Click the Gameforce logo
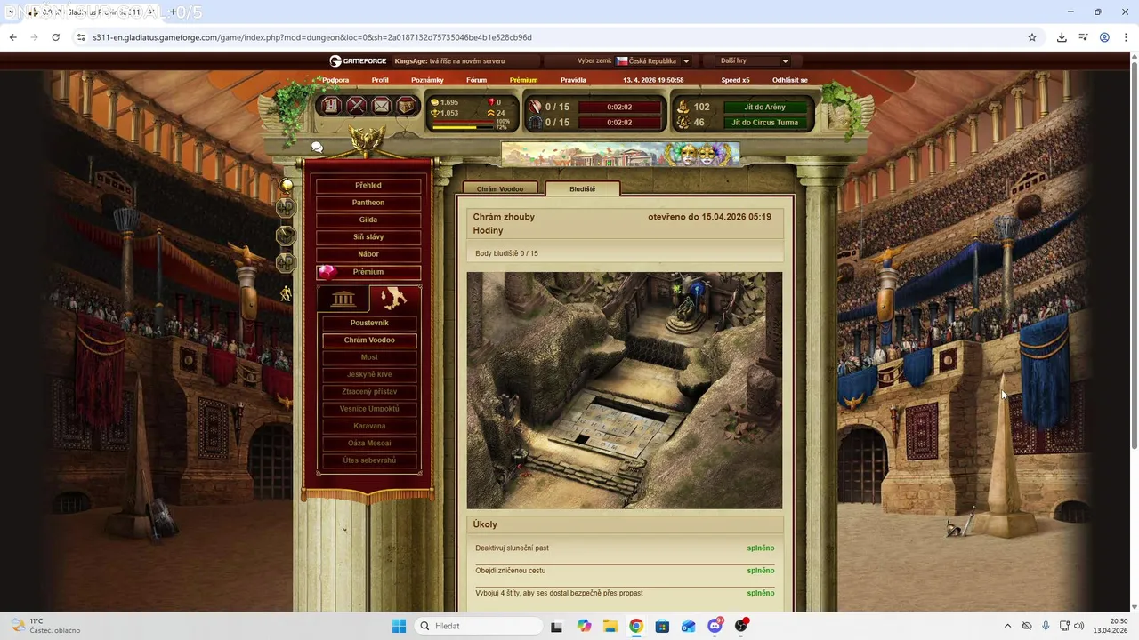 click(x=356, y=61)
